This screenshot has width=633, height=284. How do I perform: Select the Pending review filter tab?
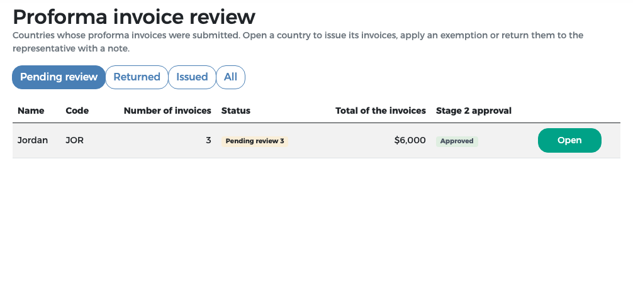coord(59,77)
